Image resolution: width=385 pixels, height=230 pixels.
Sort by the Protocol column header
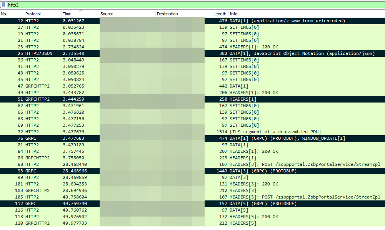(x=42, y=14)
